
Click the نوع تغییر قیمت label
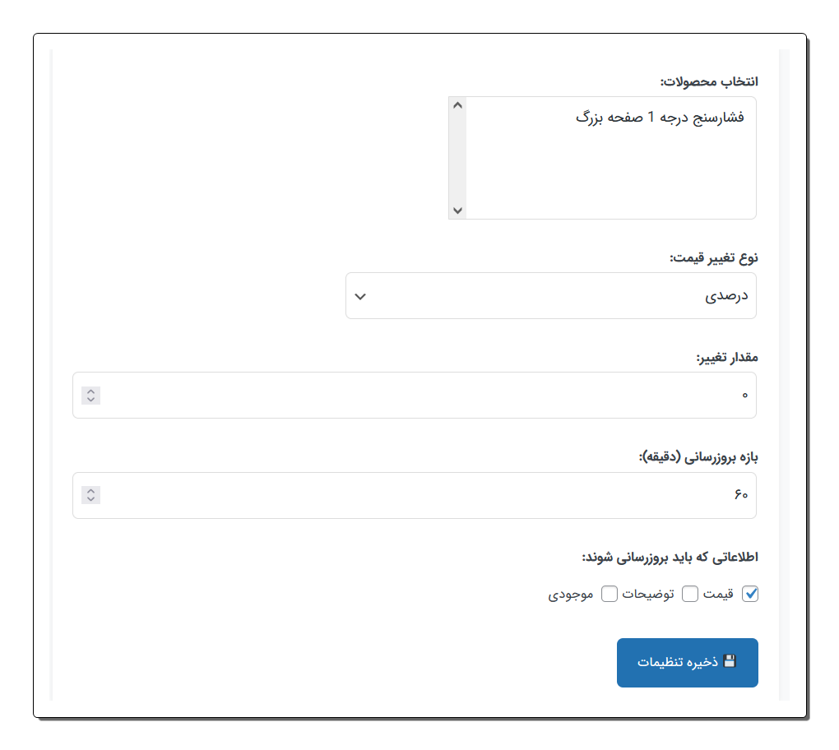point(713,257)
